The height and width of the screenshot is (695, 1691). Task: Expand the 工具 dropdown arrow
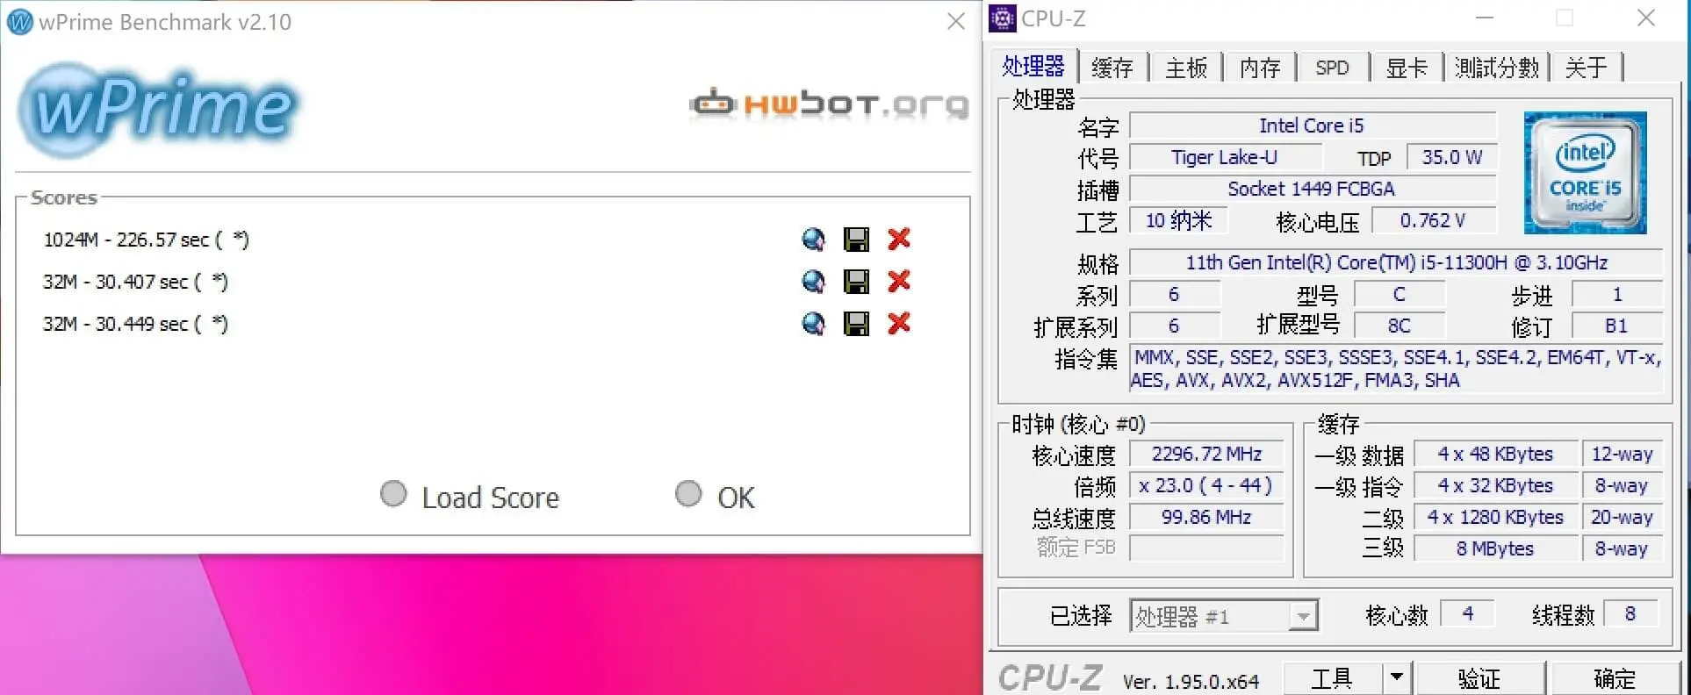[x=1396, y=678]
